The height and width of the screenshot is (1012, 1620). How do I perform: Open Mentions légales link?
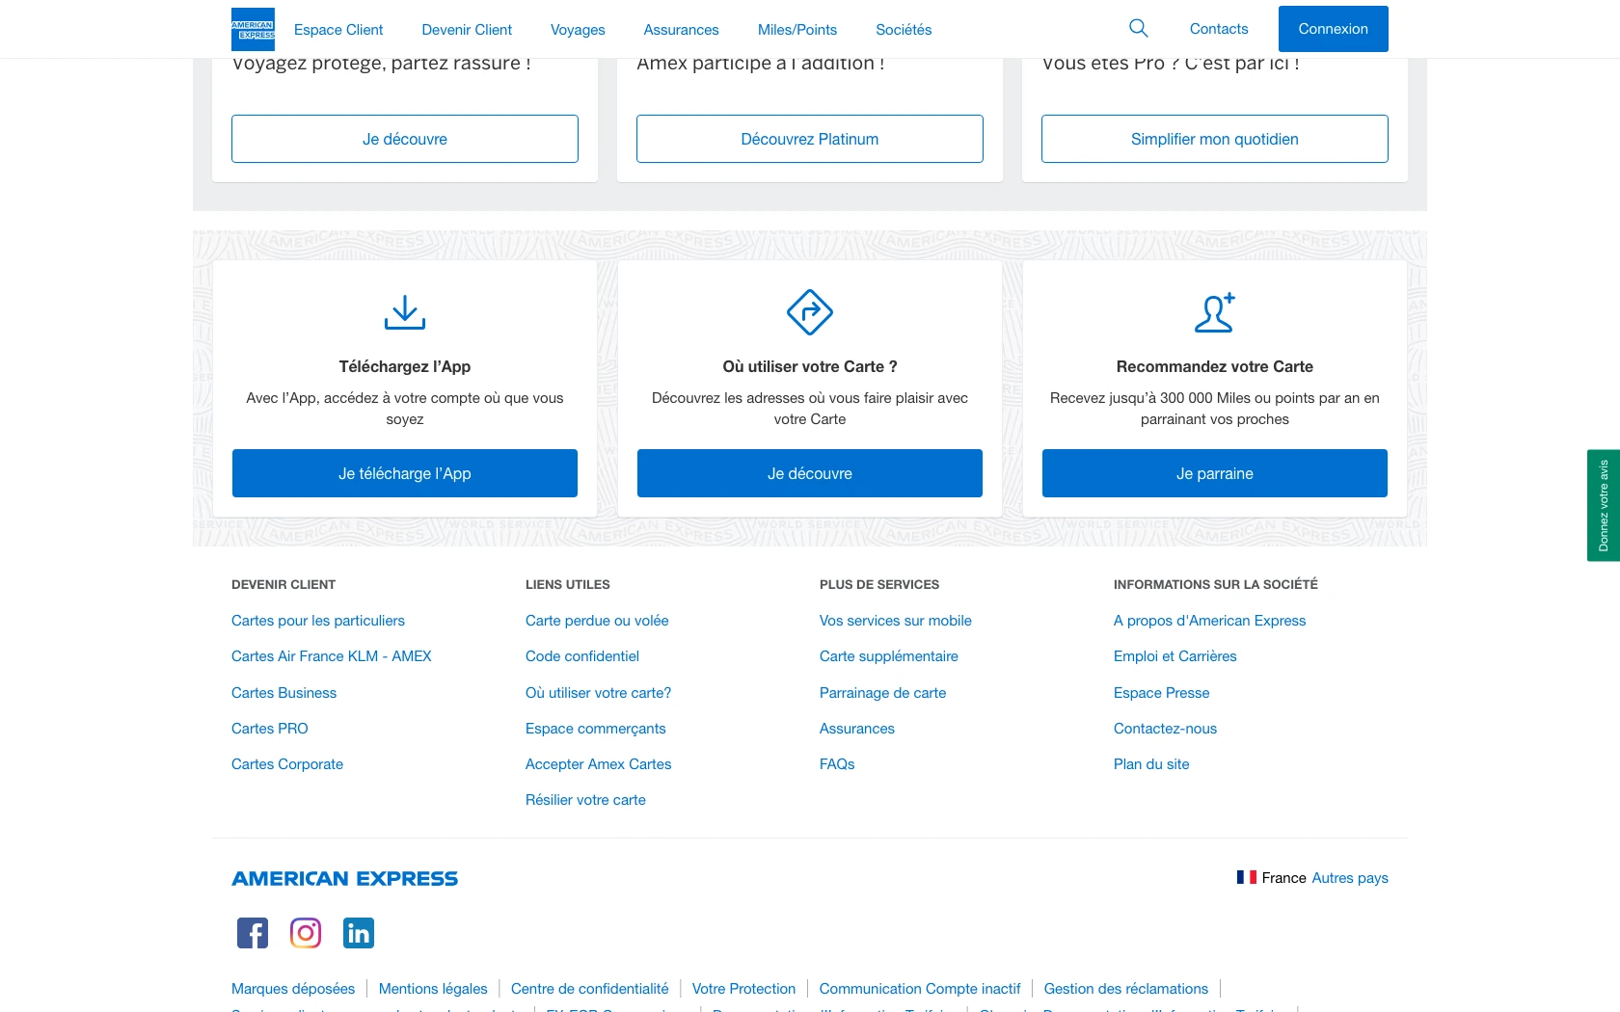click(433, 989)
